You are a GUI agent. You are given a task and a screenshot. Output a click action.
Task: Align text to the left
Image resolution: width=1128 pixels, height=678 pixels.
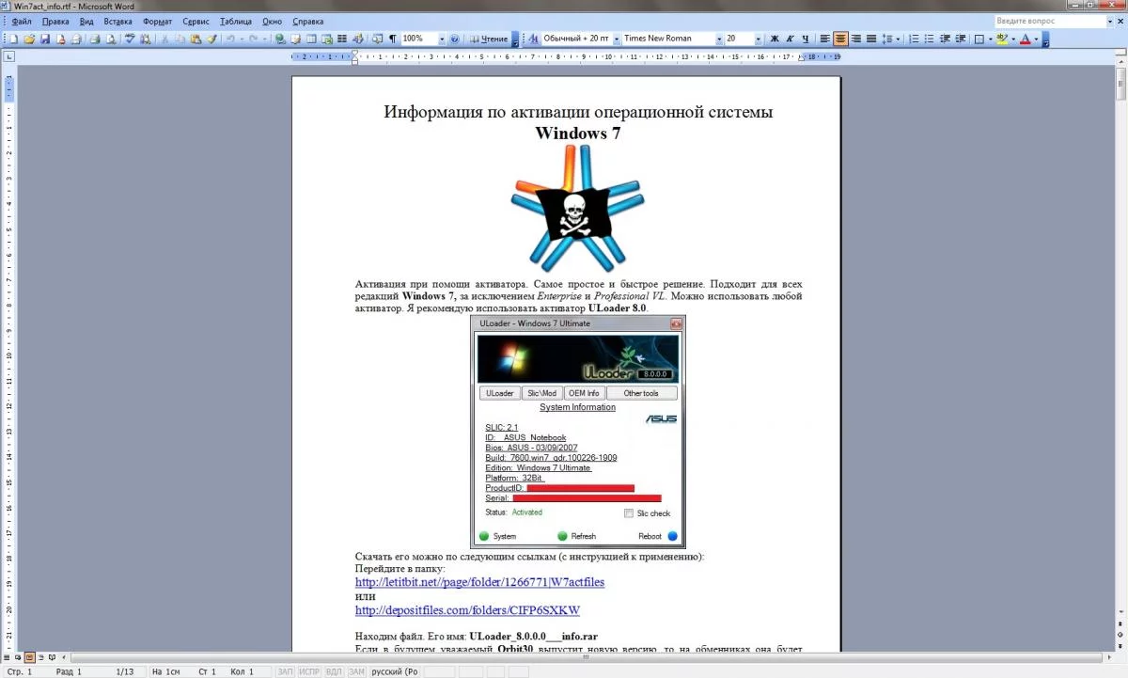click(x=824, y=39)
